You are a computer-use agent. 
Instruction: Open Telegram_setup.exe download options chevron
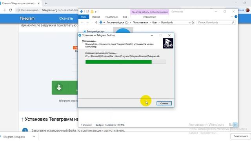pos(34,137)
